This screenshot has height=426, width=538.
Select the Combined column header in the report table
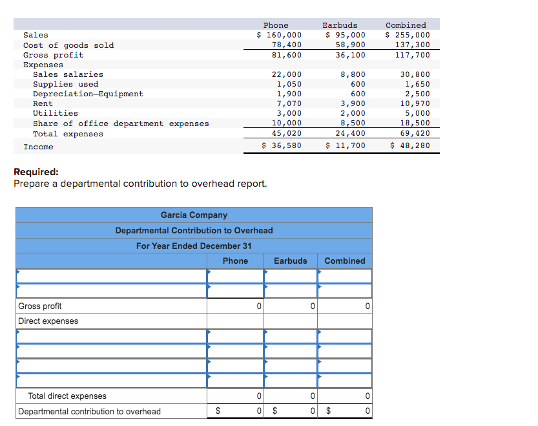tap(344, 261)
